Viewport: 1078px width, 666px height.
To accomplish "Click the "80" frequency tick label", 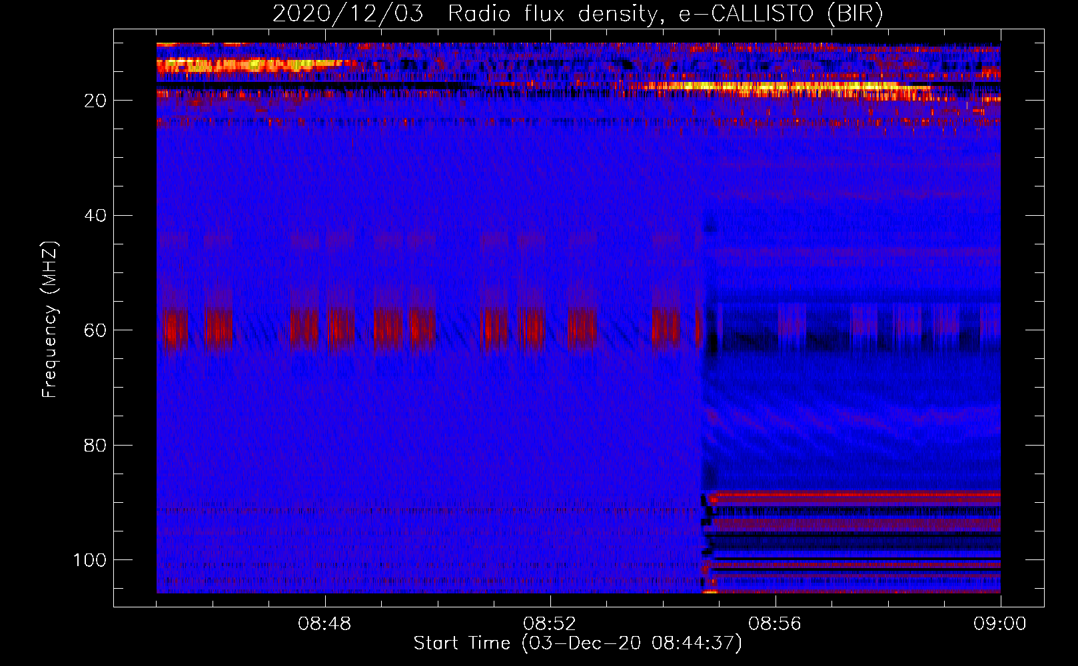I will [x=95, y=445].
